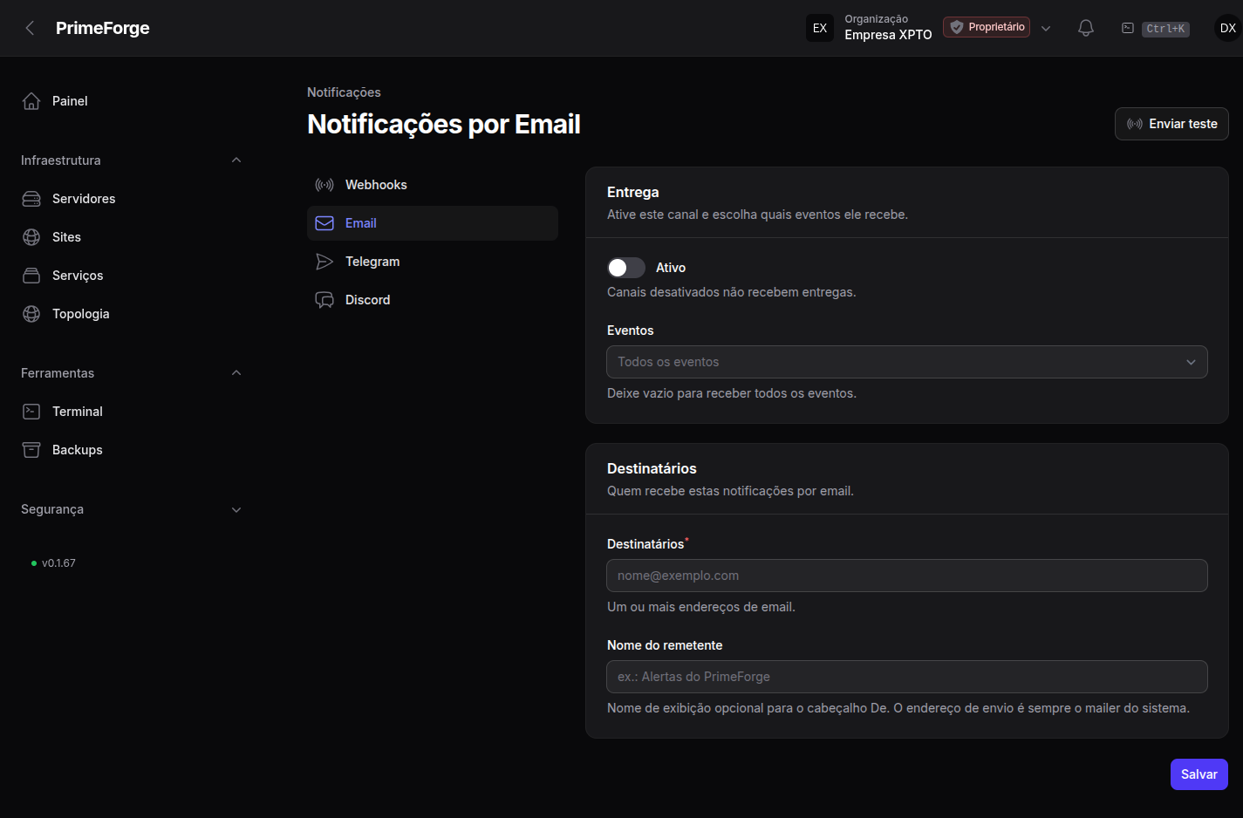Go to Servidores page
Image resolution: width=1243 pixels, height=818 pixels.
point(131,199)
